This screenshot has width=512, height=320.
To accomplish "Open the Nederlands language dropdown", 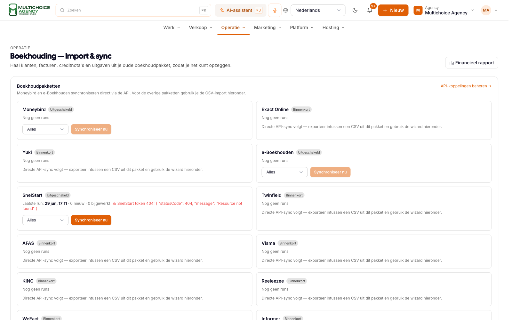I will coord(318,10).
